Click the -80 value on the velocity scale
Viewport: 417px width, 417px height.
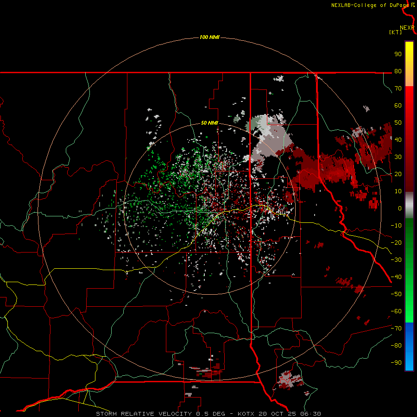pyautogui.click(x=396, y=346)
